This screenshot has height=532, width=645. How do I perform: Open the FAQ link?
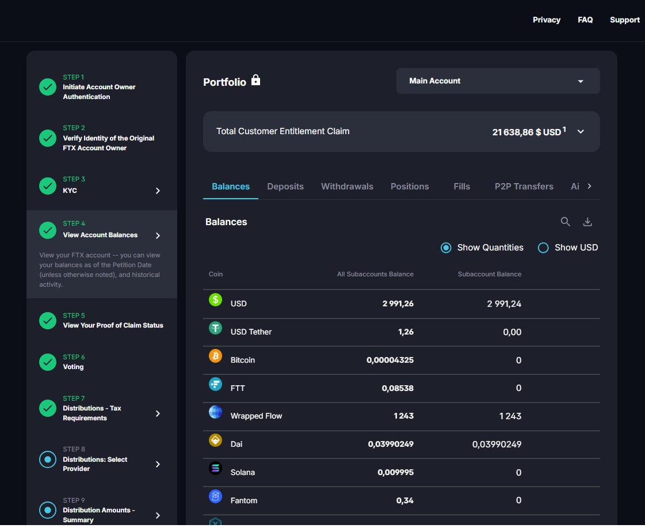(x=585, y=20)
